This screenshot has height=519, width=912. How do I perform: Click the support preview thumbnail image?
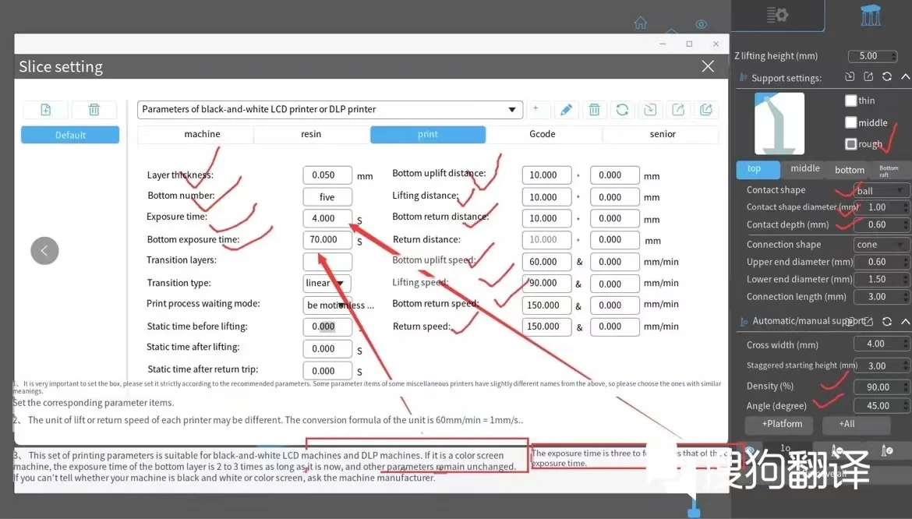tap(779, 123)
